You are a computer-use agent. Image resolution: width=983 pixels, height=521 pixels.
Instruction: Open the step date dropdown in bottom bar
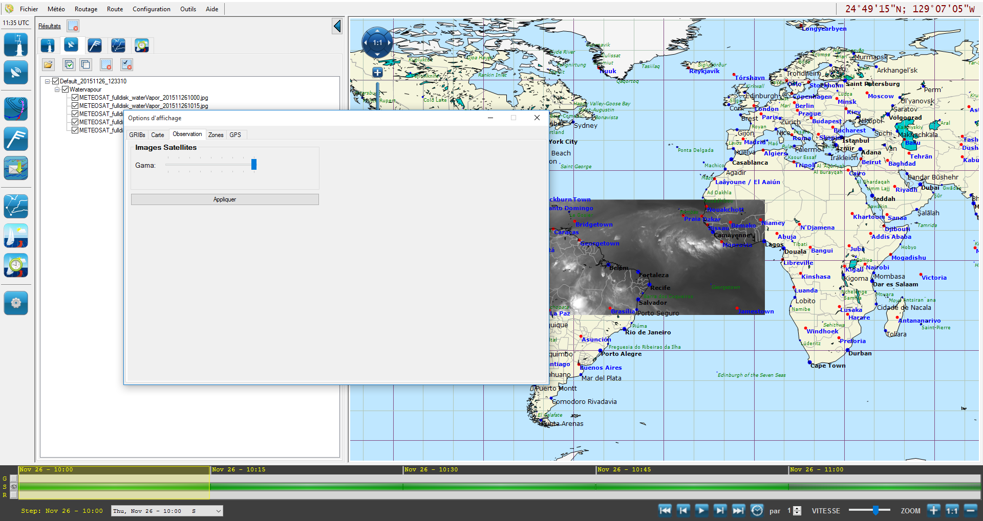pyautogui.click(x=218, y=511)
